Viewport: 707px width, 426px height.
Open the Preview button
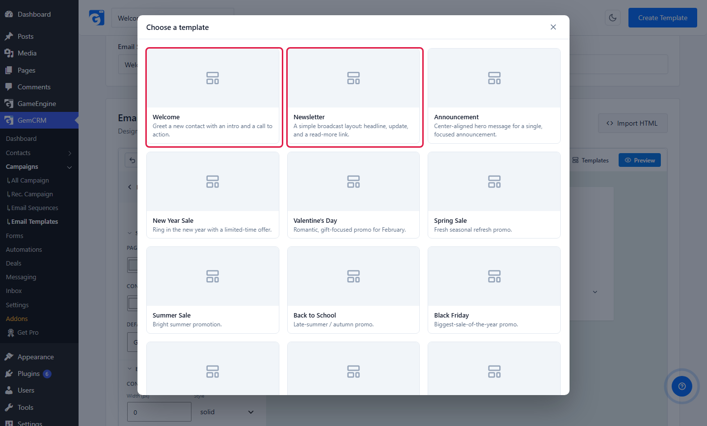[x=640, y=160]
